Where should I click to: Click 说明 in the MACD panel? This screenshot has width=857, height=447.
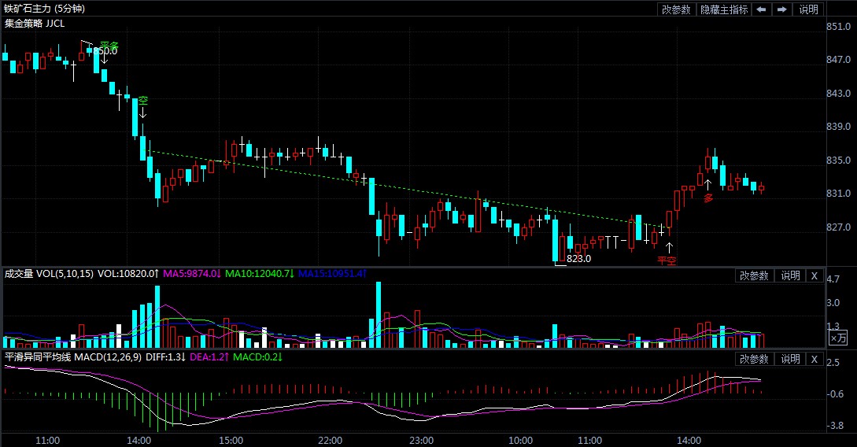click(x=789, y=359)
